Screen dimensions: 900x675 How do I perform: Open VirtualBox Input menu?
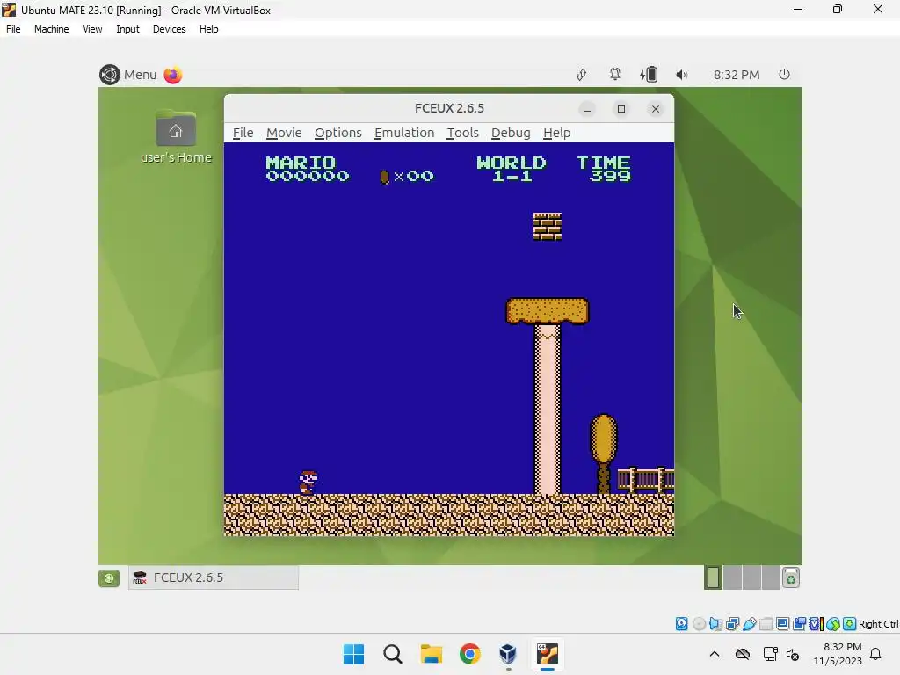pos(127,29)
